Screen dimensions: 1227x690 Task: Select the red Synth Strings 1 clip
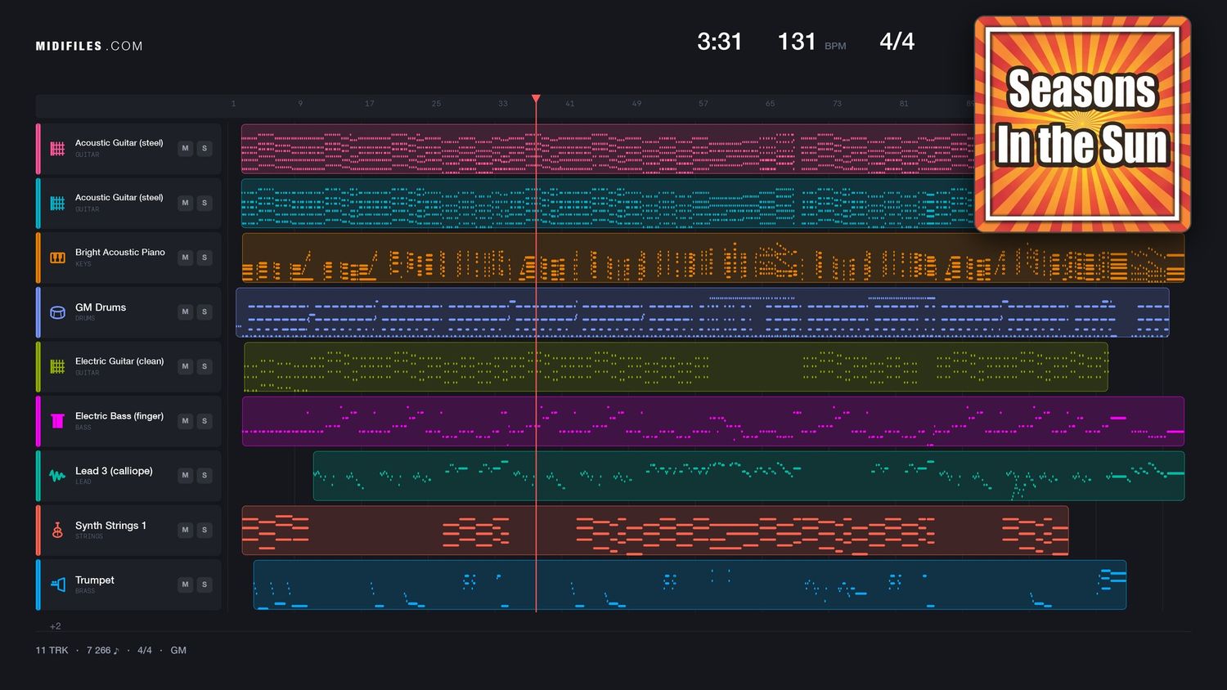pyautogui.click(x=655, y=530)
